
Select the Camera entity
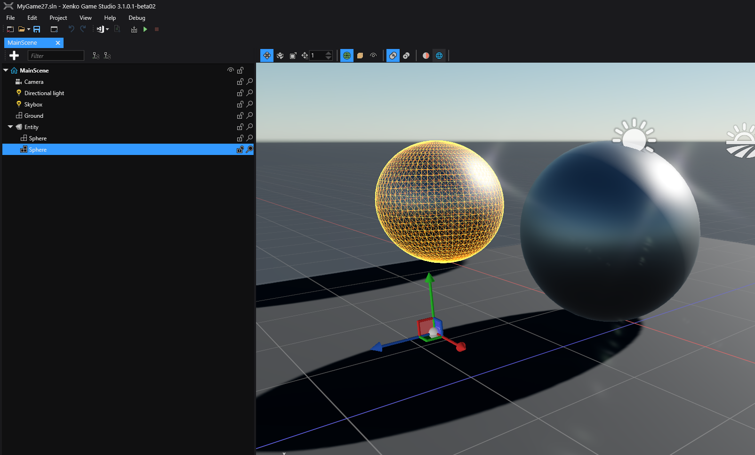pyautogui.click(x=34, y=82)
